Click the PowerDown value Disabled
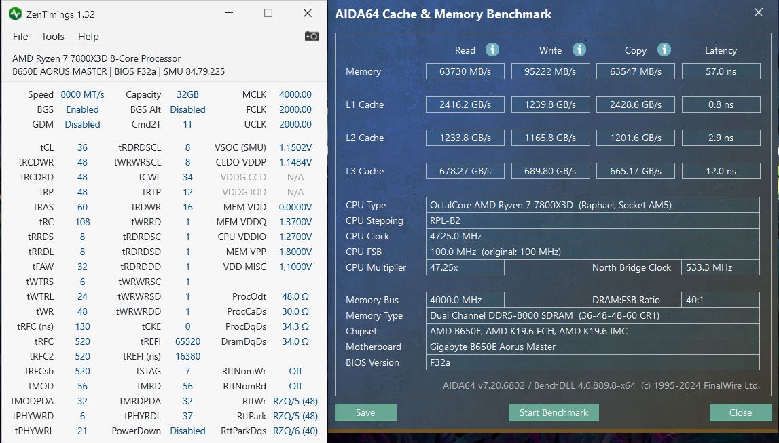779x443 pixels. pyautogui.click(x=188, y=431)
